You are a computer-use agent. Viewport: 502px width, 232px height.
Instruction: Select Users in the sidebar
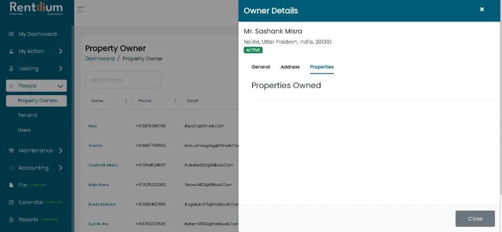[25, 130]
